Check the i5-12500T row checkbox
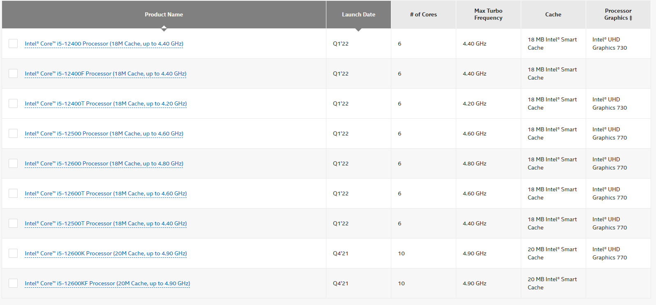 click(x=13, y=223)
